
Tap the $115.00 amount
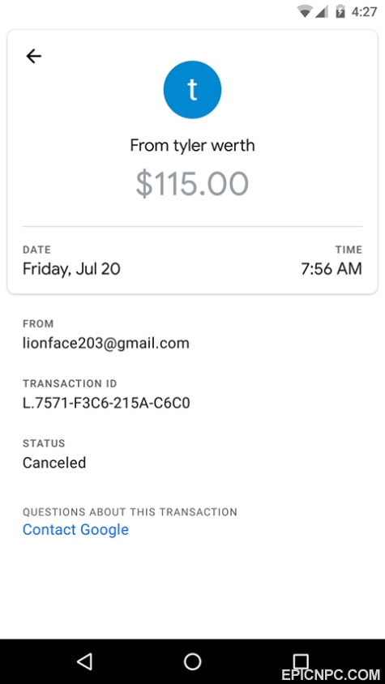[192, 184]
